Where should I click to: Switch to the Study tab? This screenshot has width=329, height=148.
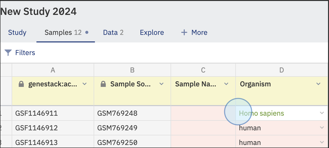pyautogui.click(x=17, y=32)
